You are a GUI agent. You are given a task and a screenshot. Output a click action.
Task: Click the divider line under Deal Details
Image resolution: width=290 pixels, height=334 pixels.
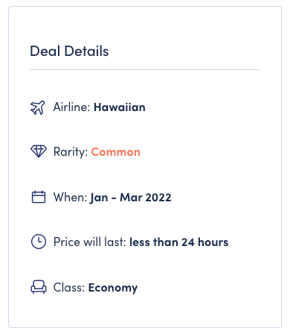145,70
